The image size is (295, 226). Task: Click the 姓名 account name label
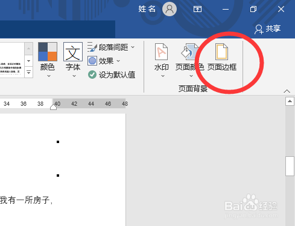pos(147,9)
